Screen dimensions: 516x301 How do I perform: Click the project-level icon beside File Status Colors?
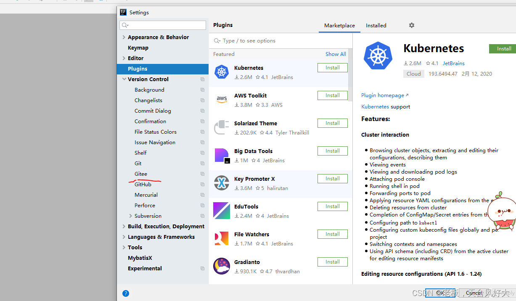pyautogui.click(x=202, y=132)
